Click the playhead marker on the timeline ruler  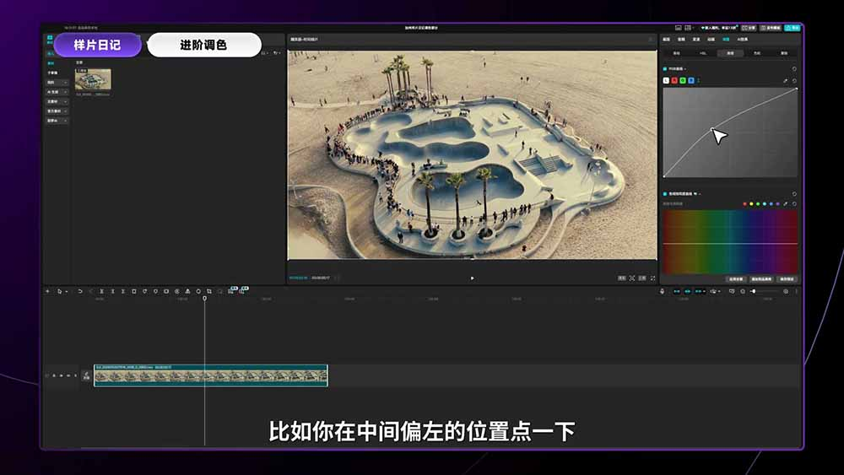[204, 298]
